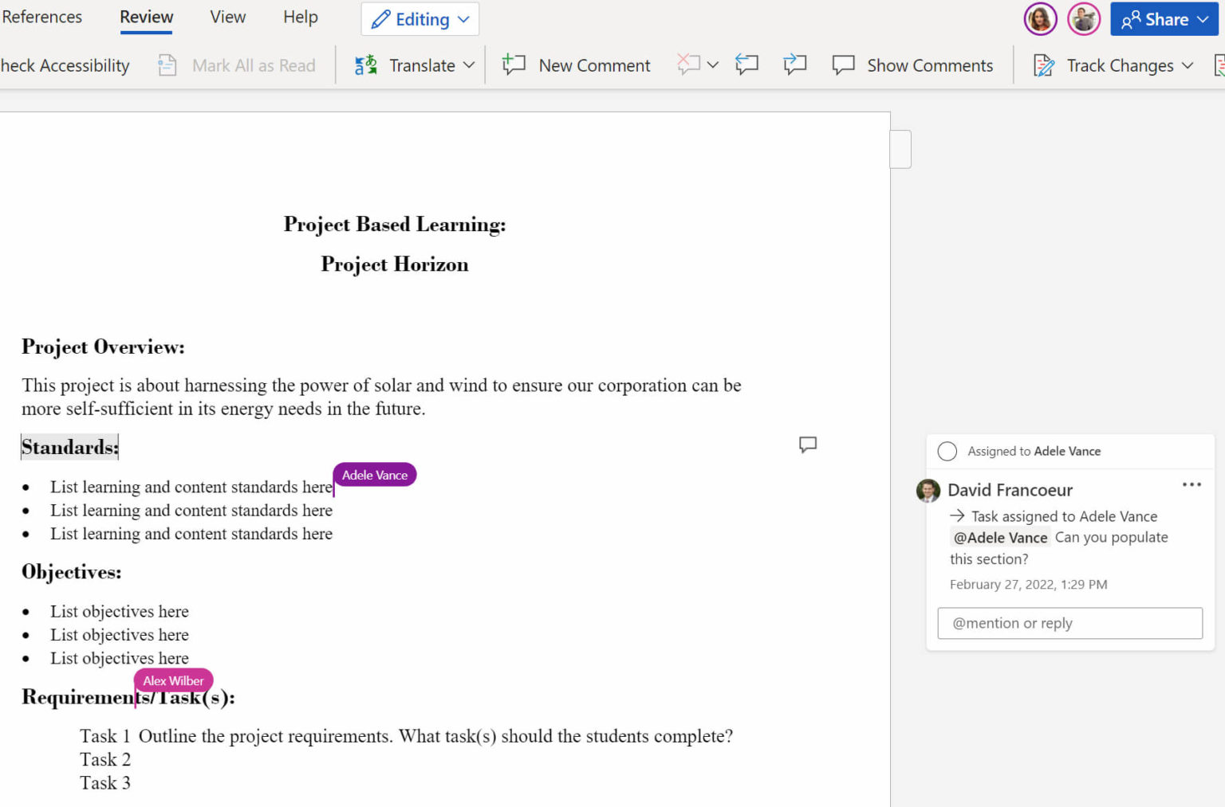Open the Help tab
Screen dimensions: 1225x807
coord(300,17)
